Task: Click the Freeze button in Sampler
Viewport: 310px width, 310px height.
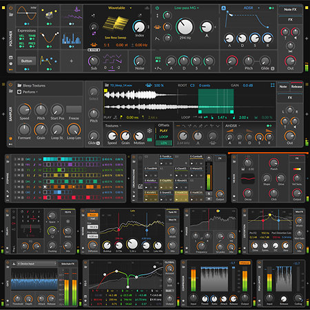Action: pyautogui.click(x=74, y=110)
